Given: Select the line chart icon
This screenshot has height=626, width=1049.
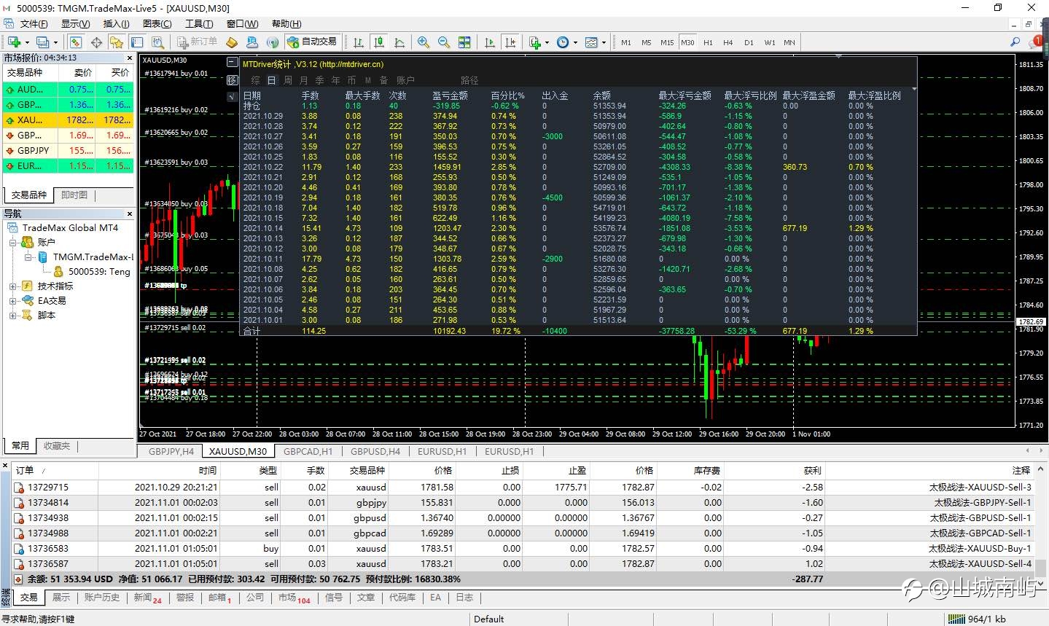Looking at the screenshot, I should coord(399,42).
